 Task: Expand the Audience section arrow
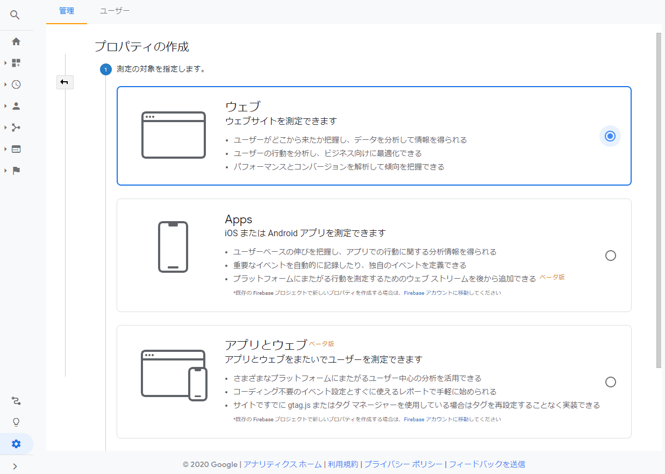(x=5, y=106)
